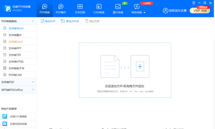Click the 文件转Excel sheet icon
The image size is (215, 129).
tap(5, 41)
